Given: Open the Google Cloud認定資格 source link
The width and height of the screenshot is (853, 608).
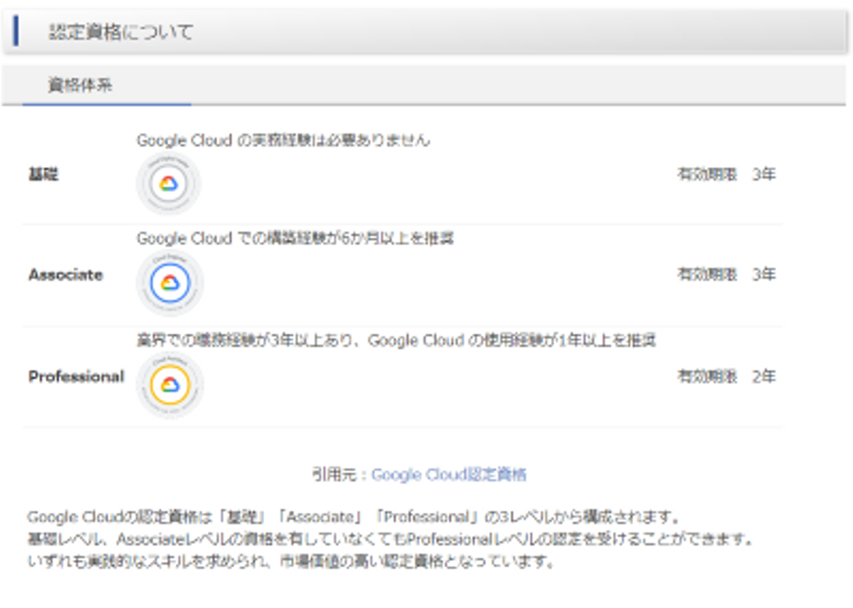Looking at the screenshot, I should click(448, 475).
